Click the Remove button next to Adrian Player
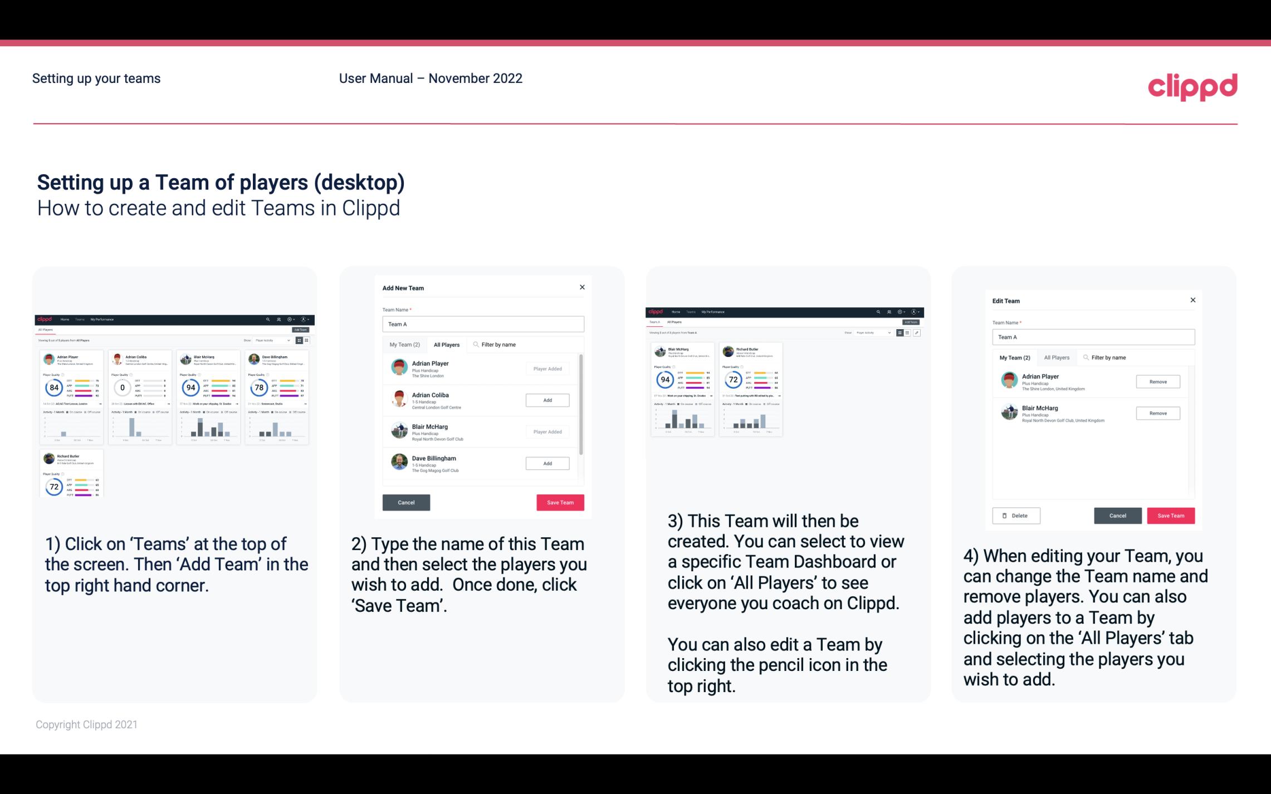The height and width of the screenshot is (794, 1271). point(1157,381)
